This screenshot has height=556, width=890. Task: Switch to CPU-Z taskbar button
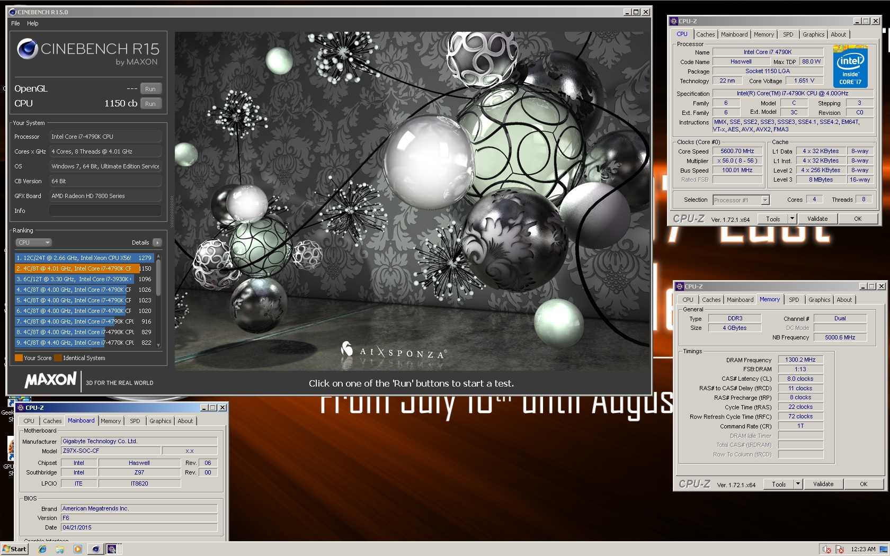tap(112, 549)
